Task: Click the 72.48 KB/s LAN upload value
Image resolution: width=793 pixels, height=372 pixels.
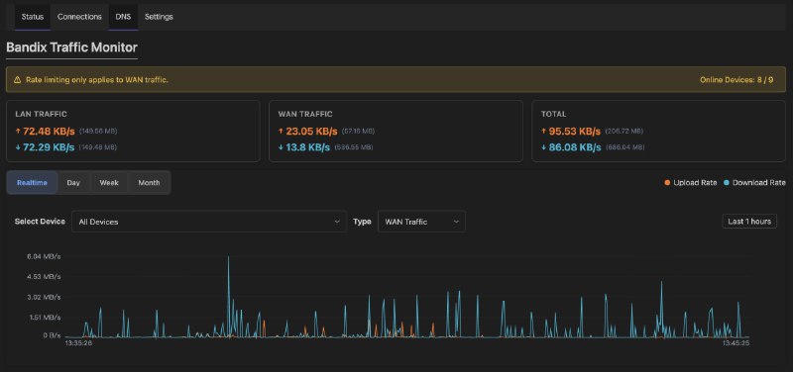Action: [x=49, y=132]
